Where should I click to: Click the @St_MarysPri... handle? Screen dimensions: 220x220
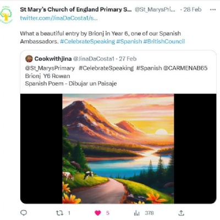tap(155, 9)
